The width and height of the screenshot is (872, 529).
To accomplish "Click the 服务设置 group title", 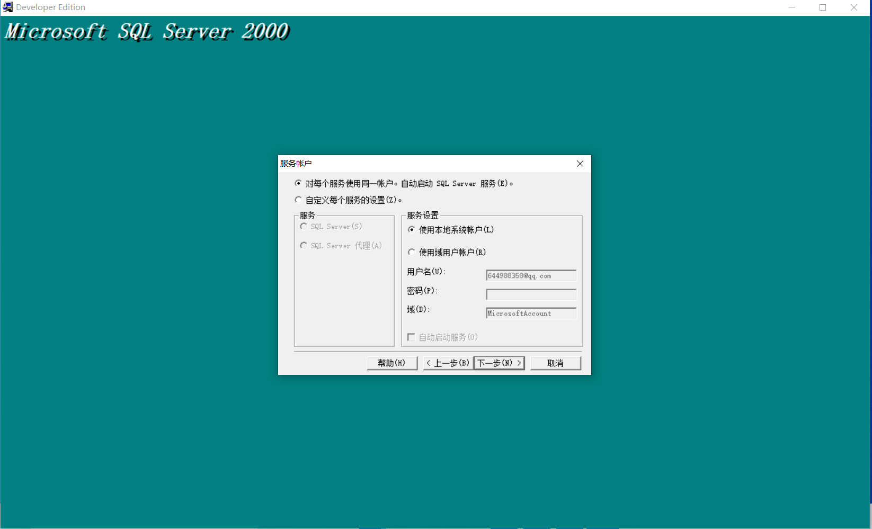I will tap(423, 216).
